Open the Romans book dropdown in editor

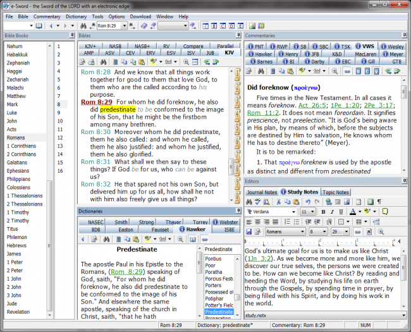pyautogui.click(x=302, y=231)
